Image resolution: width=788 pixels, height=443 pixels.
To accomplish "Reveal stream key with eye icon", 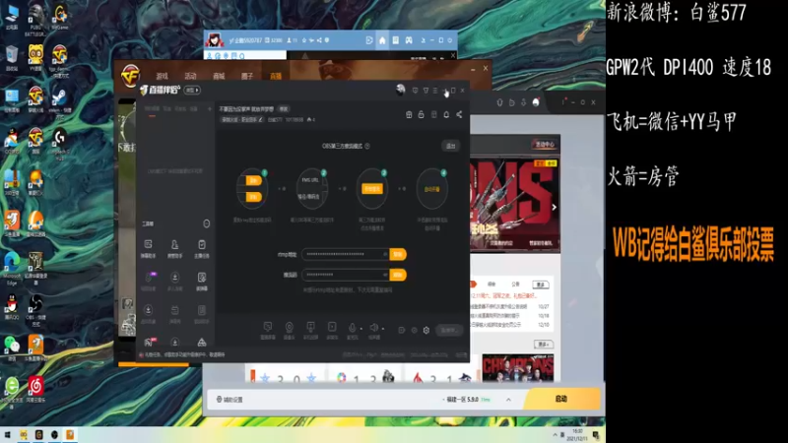I will coord(385,275).
